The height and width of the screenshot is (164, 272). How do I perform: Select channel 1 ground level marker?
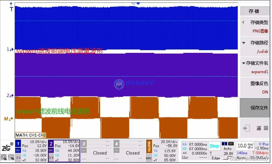tap(10, 50)
